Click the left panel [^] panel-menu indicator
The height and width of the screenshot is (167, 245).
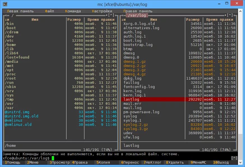point(111,15)
